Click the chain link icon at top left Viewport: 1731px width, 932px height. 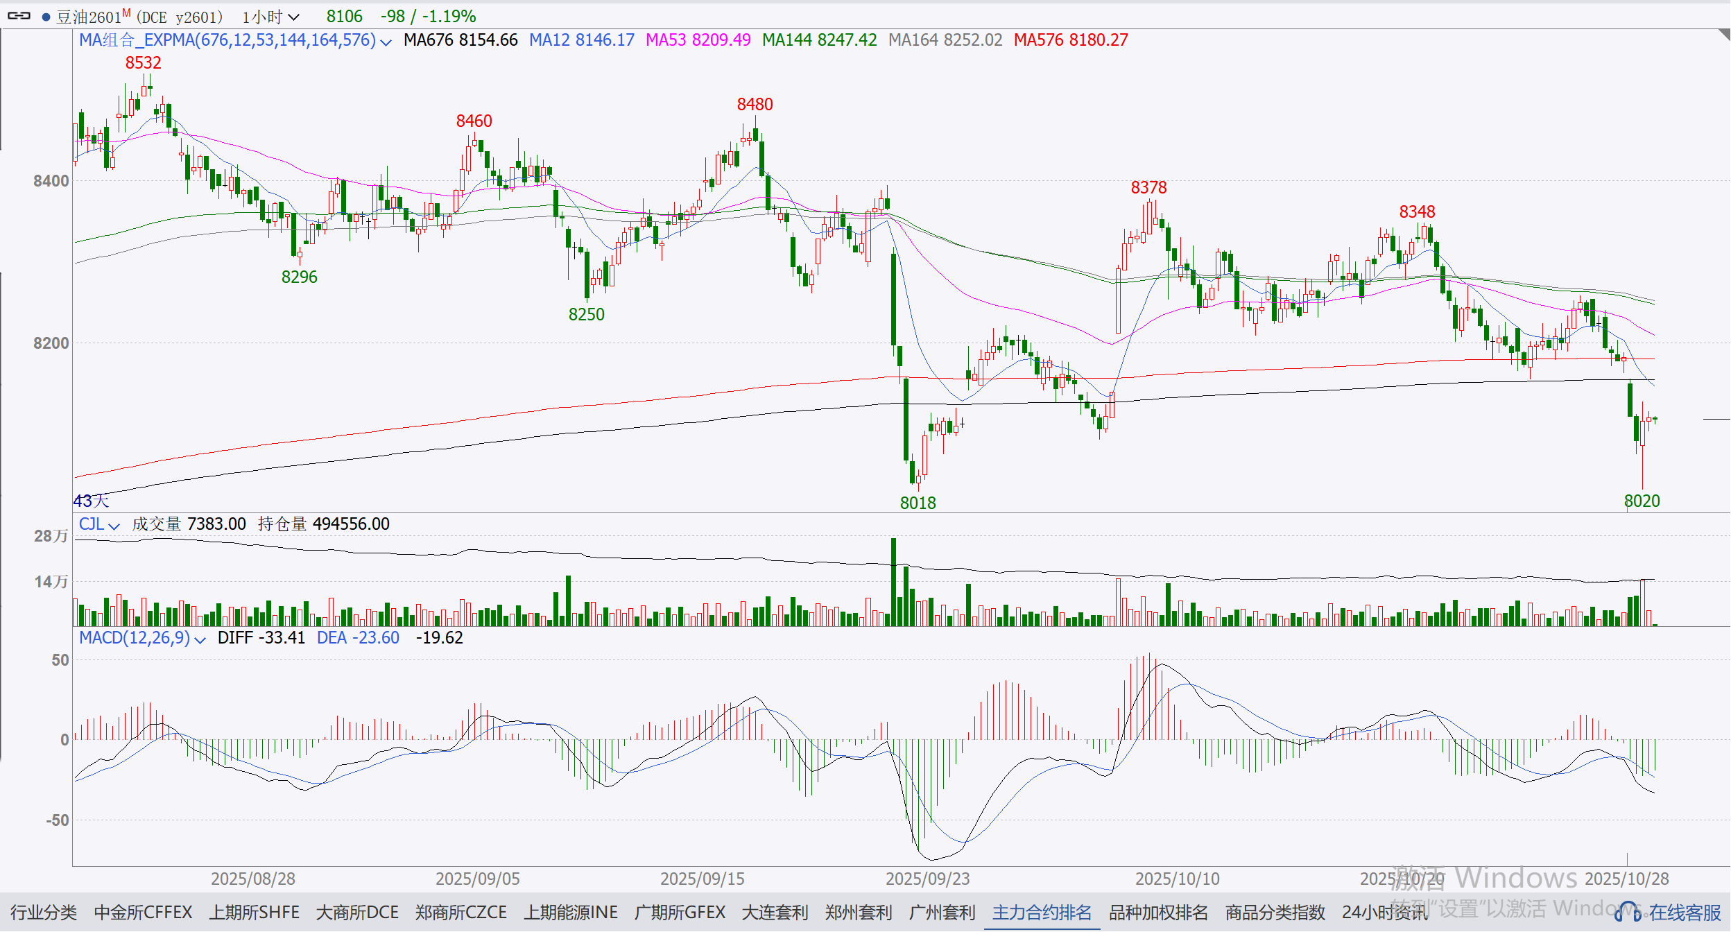click(19, 16)
